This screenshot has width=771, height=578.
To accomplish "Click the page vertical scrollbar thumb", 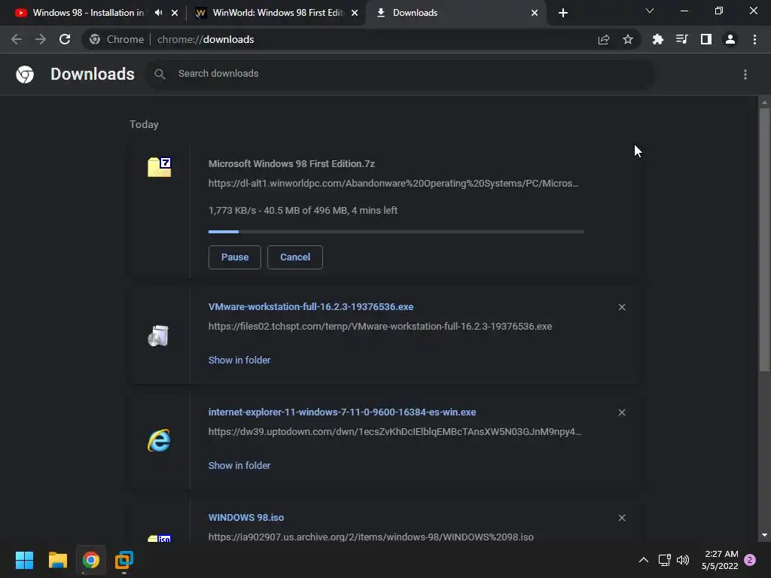I will 764,240.
